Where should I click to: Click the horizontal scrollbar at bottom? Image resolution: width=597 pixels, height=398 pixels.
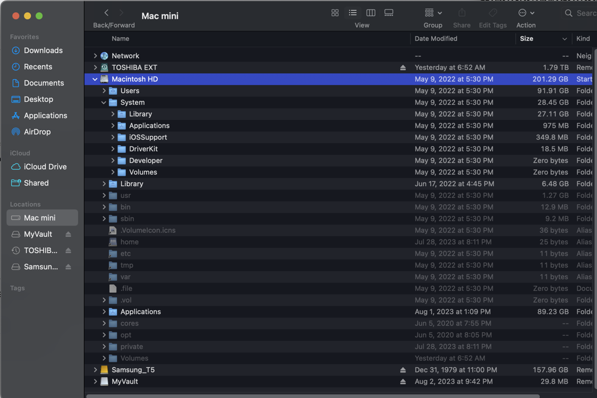(x=312, y=396)
